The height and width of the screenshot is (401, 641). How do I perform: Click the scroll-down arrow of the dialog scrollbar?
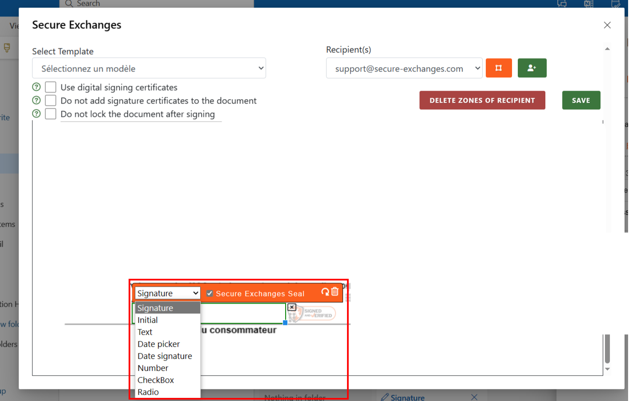607,369
